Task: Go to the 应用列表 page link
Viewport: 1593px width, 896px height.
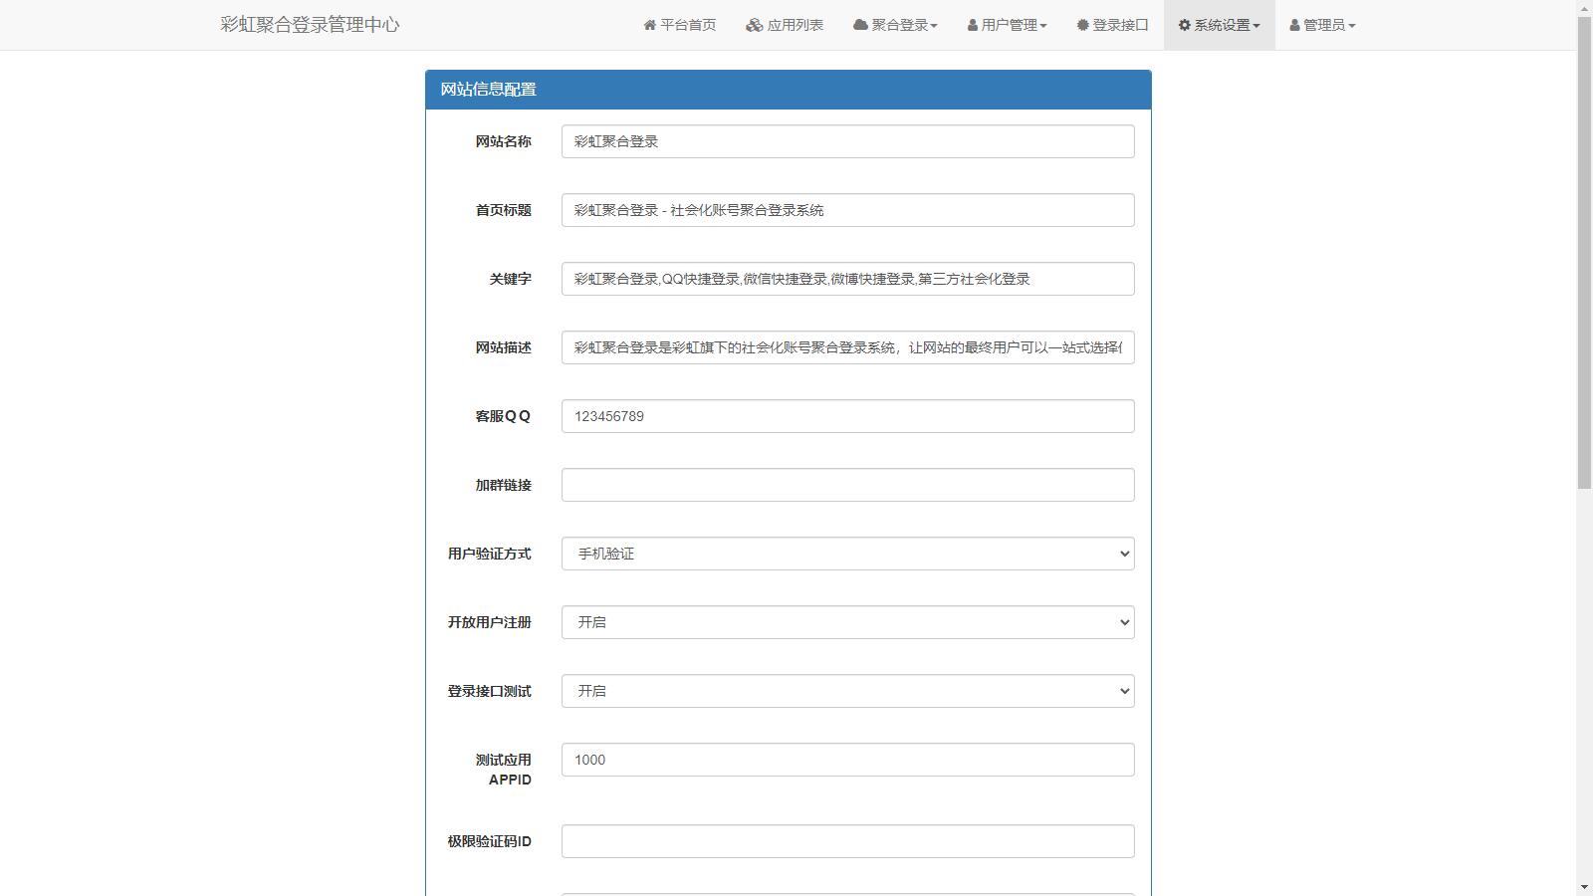Action: pyautogui.click(x=795, y=25)
